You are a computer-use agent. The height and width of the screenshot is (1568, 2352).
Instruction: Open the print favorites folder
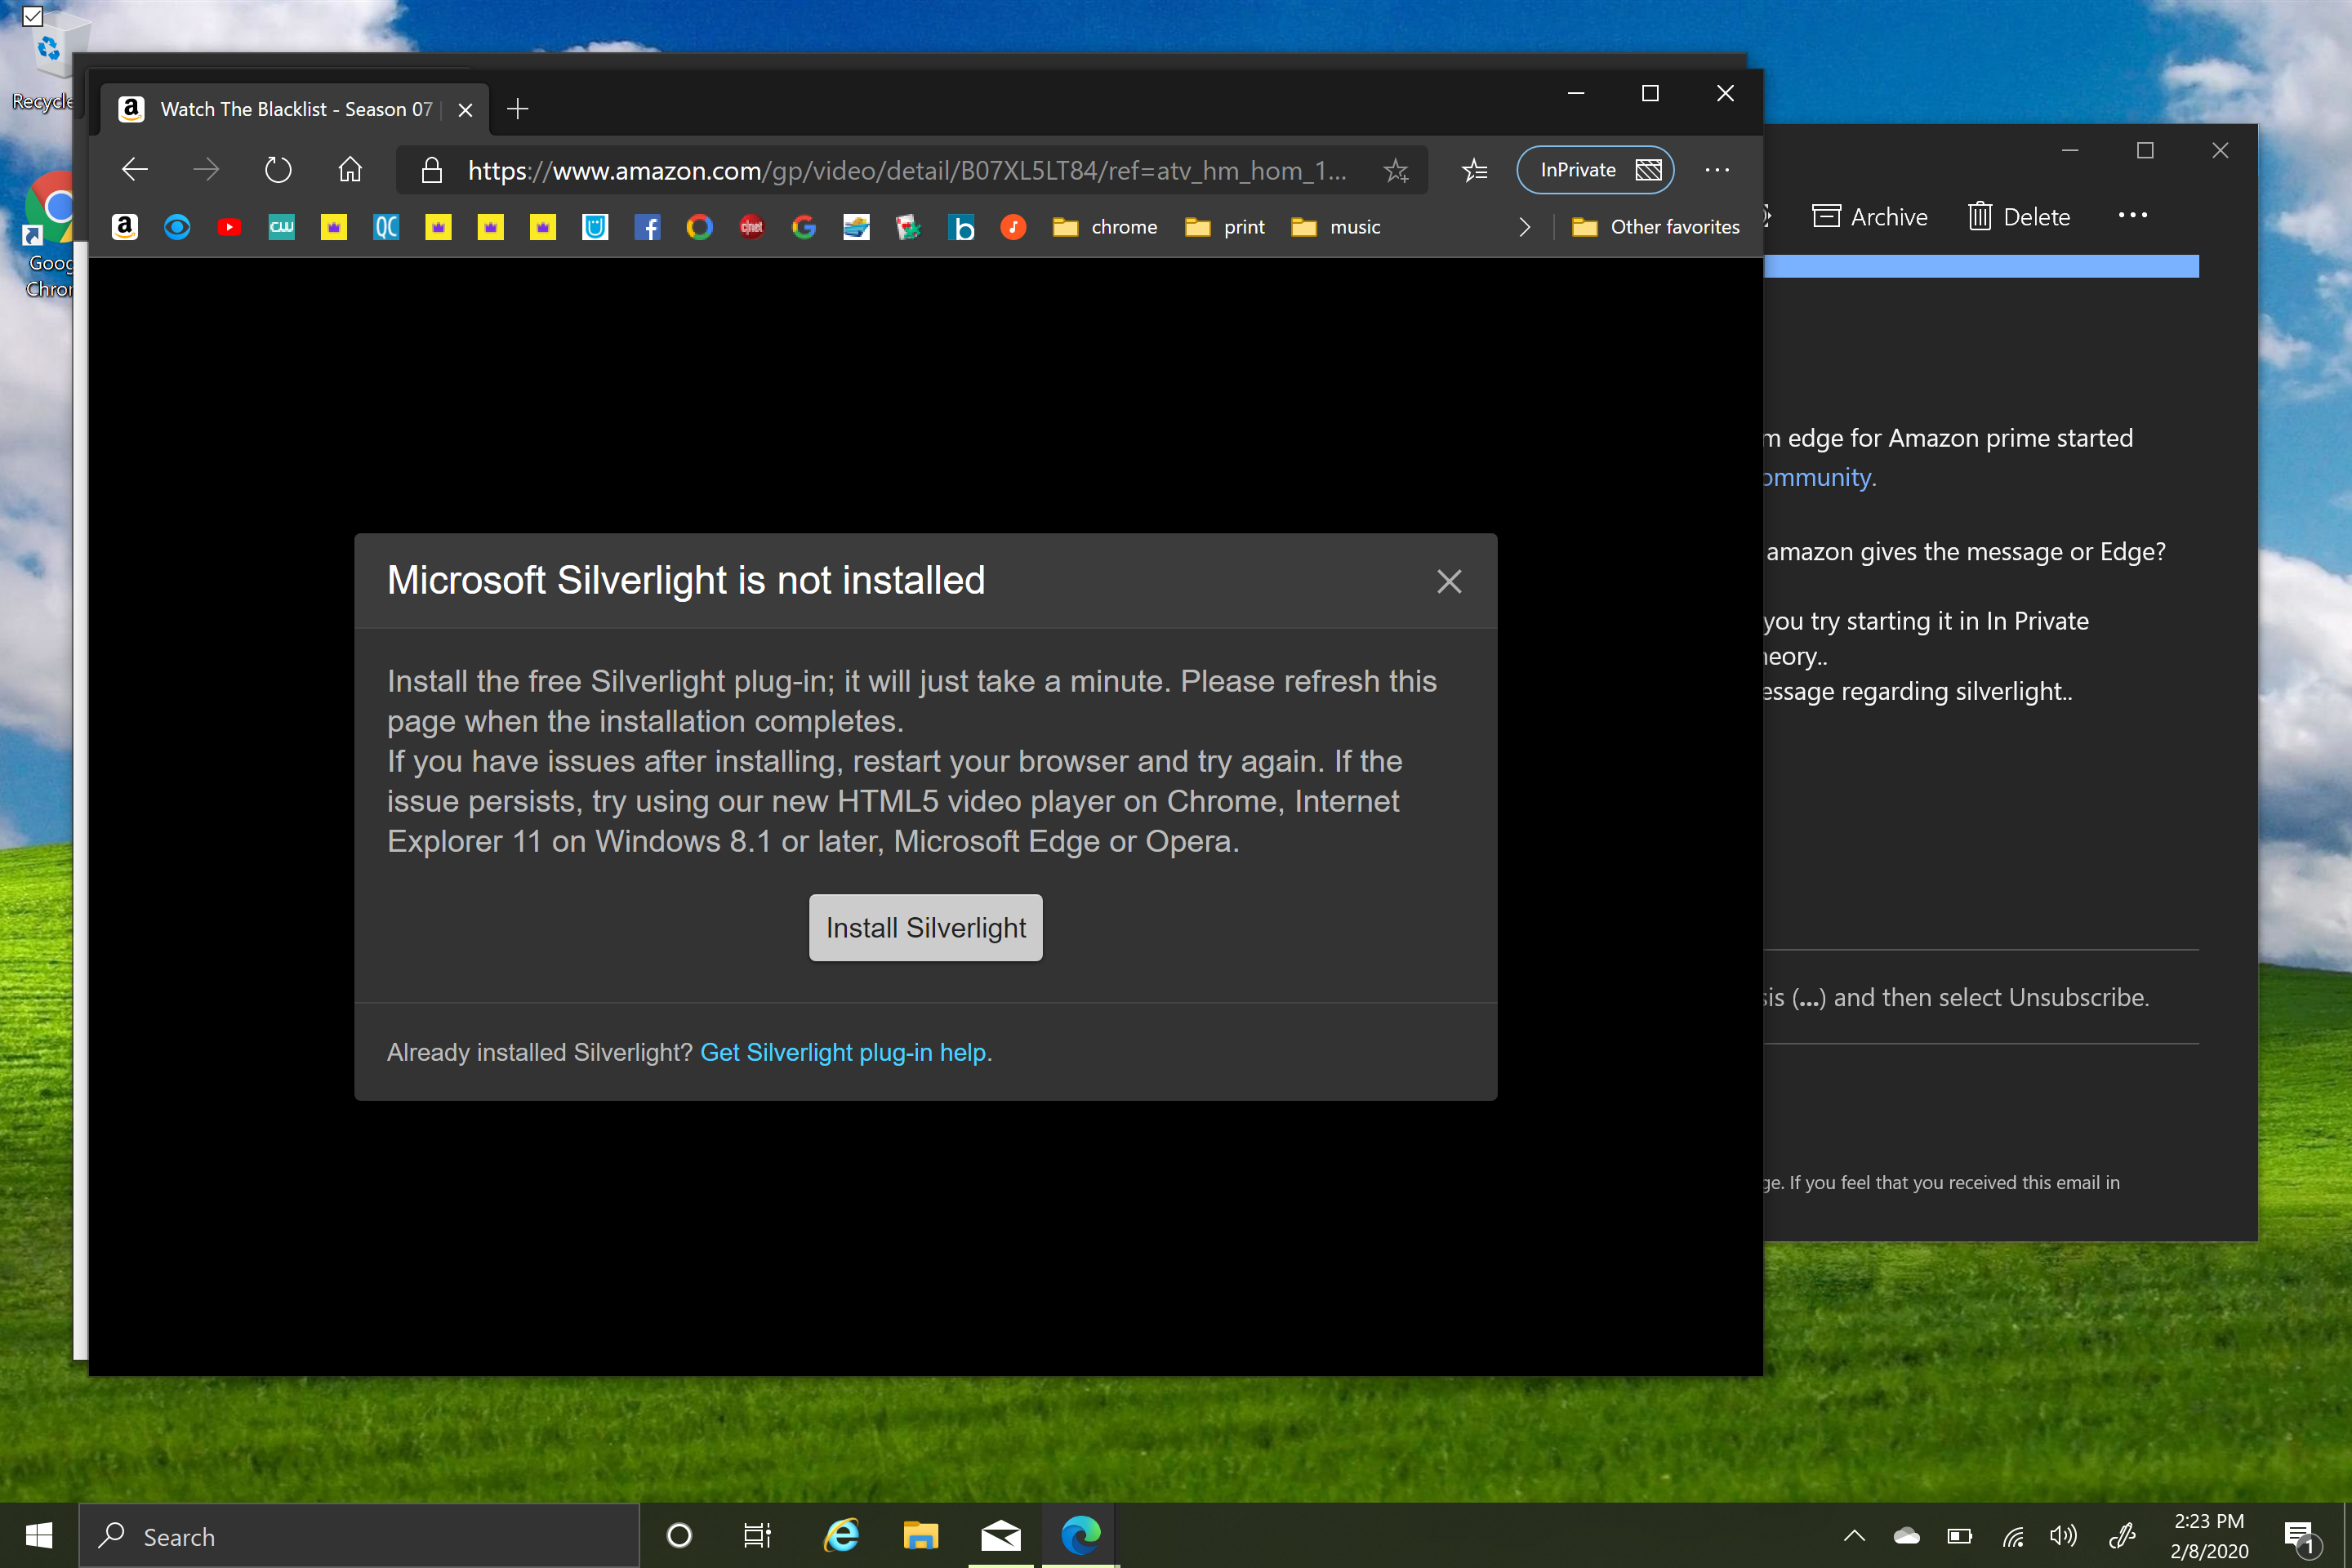[x=1225, y=227]
